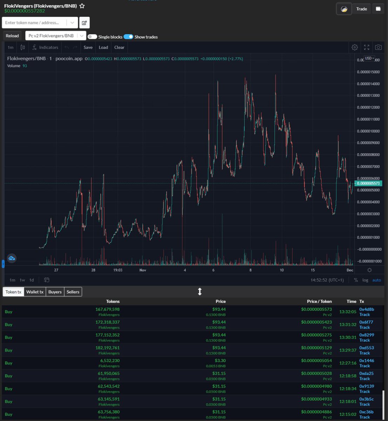This screenshot has height=421, width=388.
Task: Open the wallet icon button
Action: 378,9
